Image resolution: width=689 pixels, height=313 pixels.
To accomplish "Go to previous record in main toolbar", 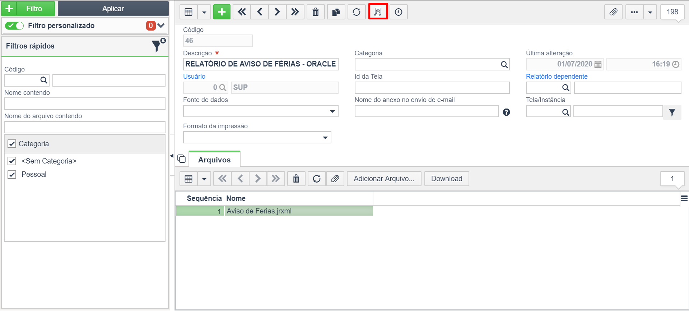I will [260, 12].
